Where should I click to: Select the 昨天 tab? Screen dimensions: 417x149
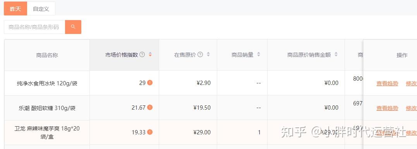point(15,9)
